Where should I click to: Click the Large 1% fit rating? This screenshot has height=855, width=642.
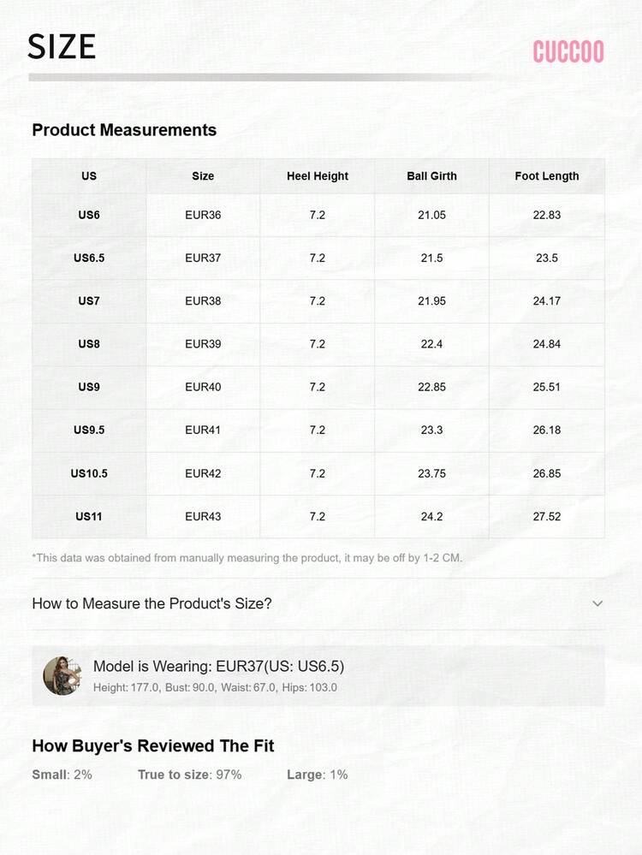[x=317, y=775]
